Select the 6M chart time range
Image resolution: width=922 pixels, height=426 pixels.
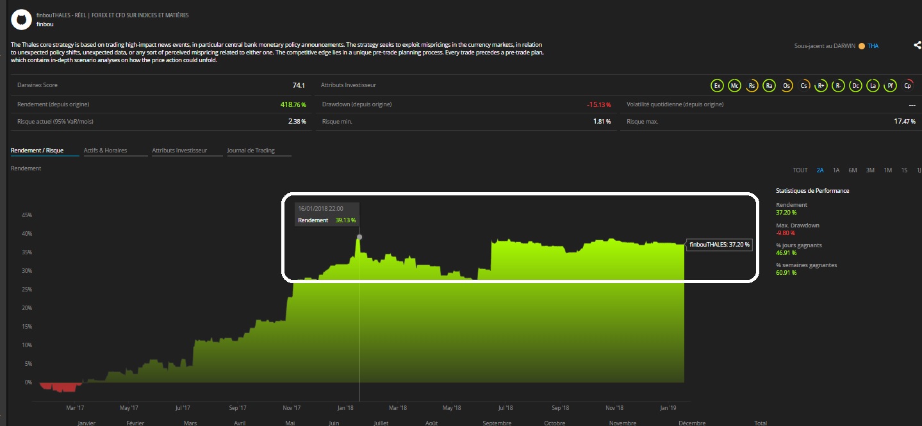[x=853, y=170]
